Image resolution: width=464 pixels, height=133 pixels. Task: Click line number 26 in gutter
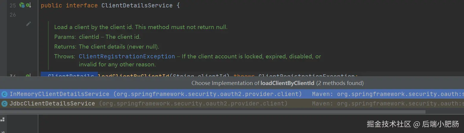[x=13, y=15]
